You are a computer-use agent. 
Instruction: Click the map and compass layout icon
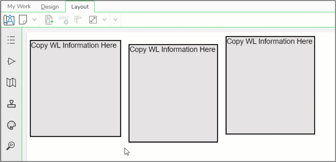pyautogui.click(x=9, y=20)
